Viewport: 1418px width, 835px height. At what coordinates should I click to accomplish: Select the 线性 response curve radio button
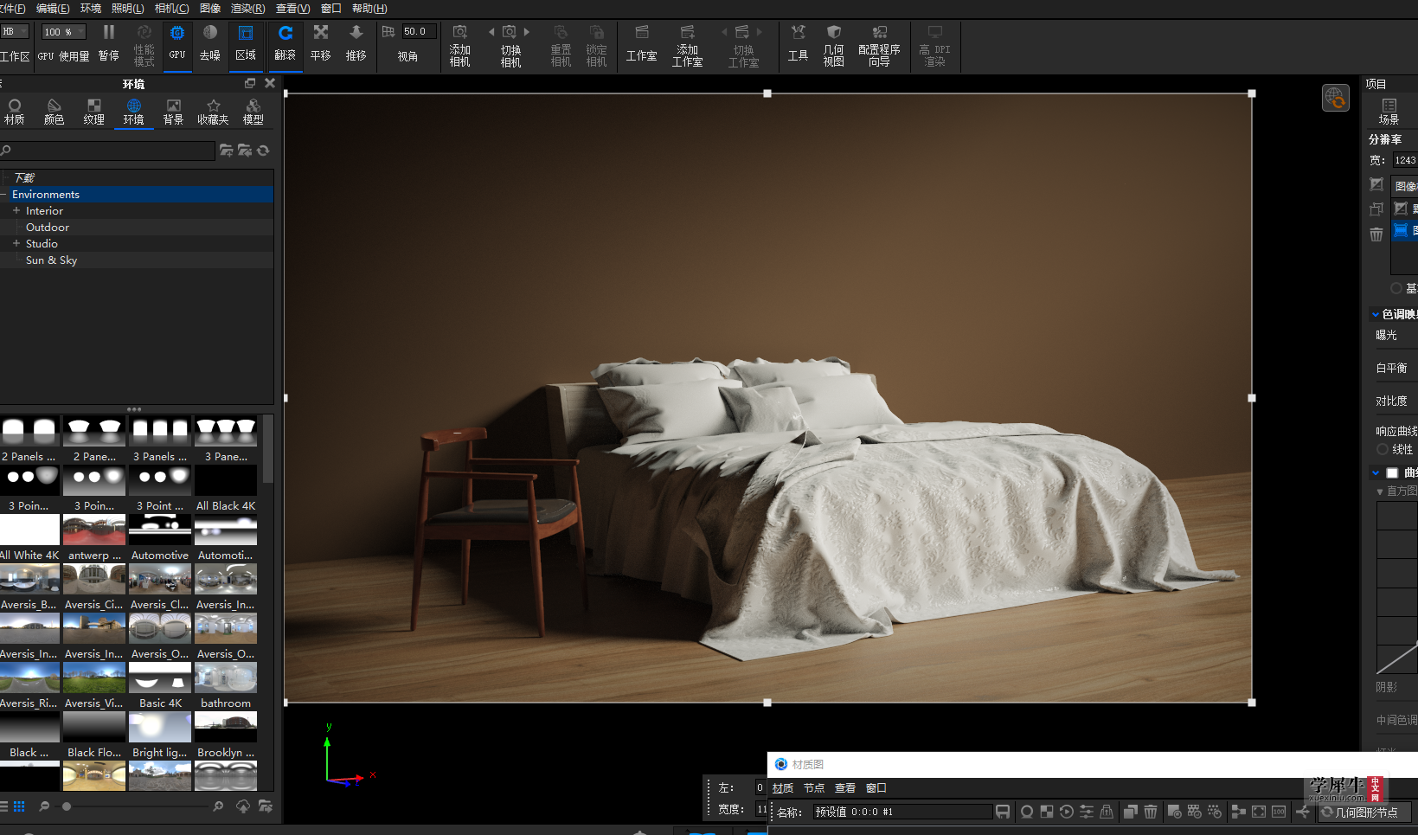coord(1383,449)
